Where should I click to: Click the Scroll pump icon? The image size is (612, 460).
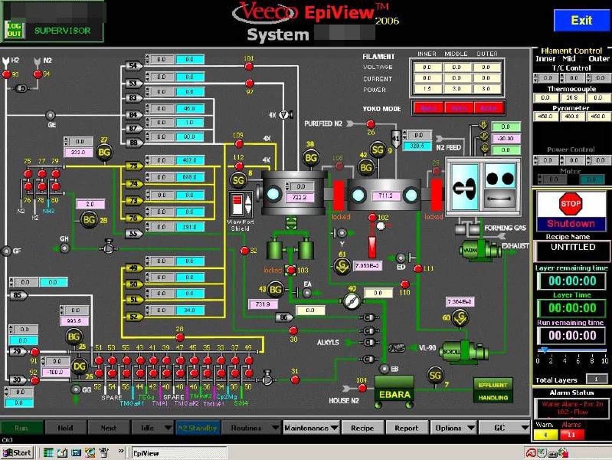point(464,352)
